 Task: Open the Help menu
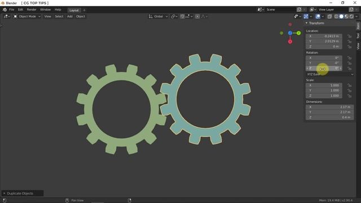click(x=58, y=10)
